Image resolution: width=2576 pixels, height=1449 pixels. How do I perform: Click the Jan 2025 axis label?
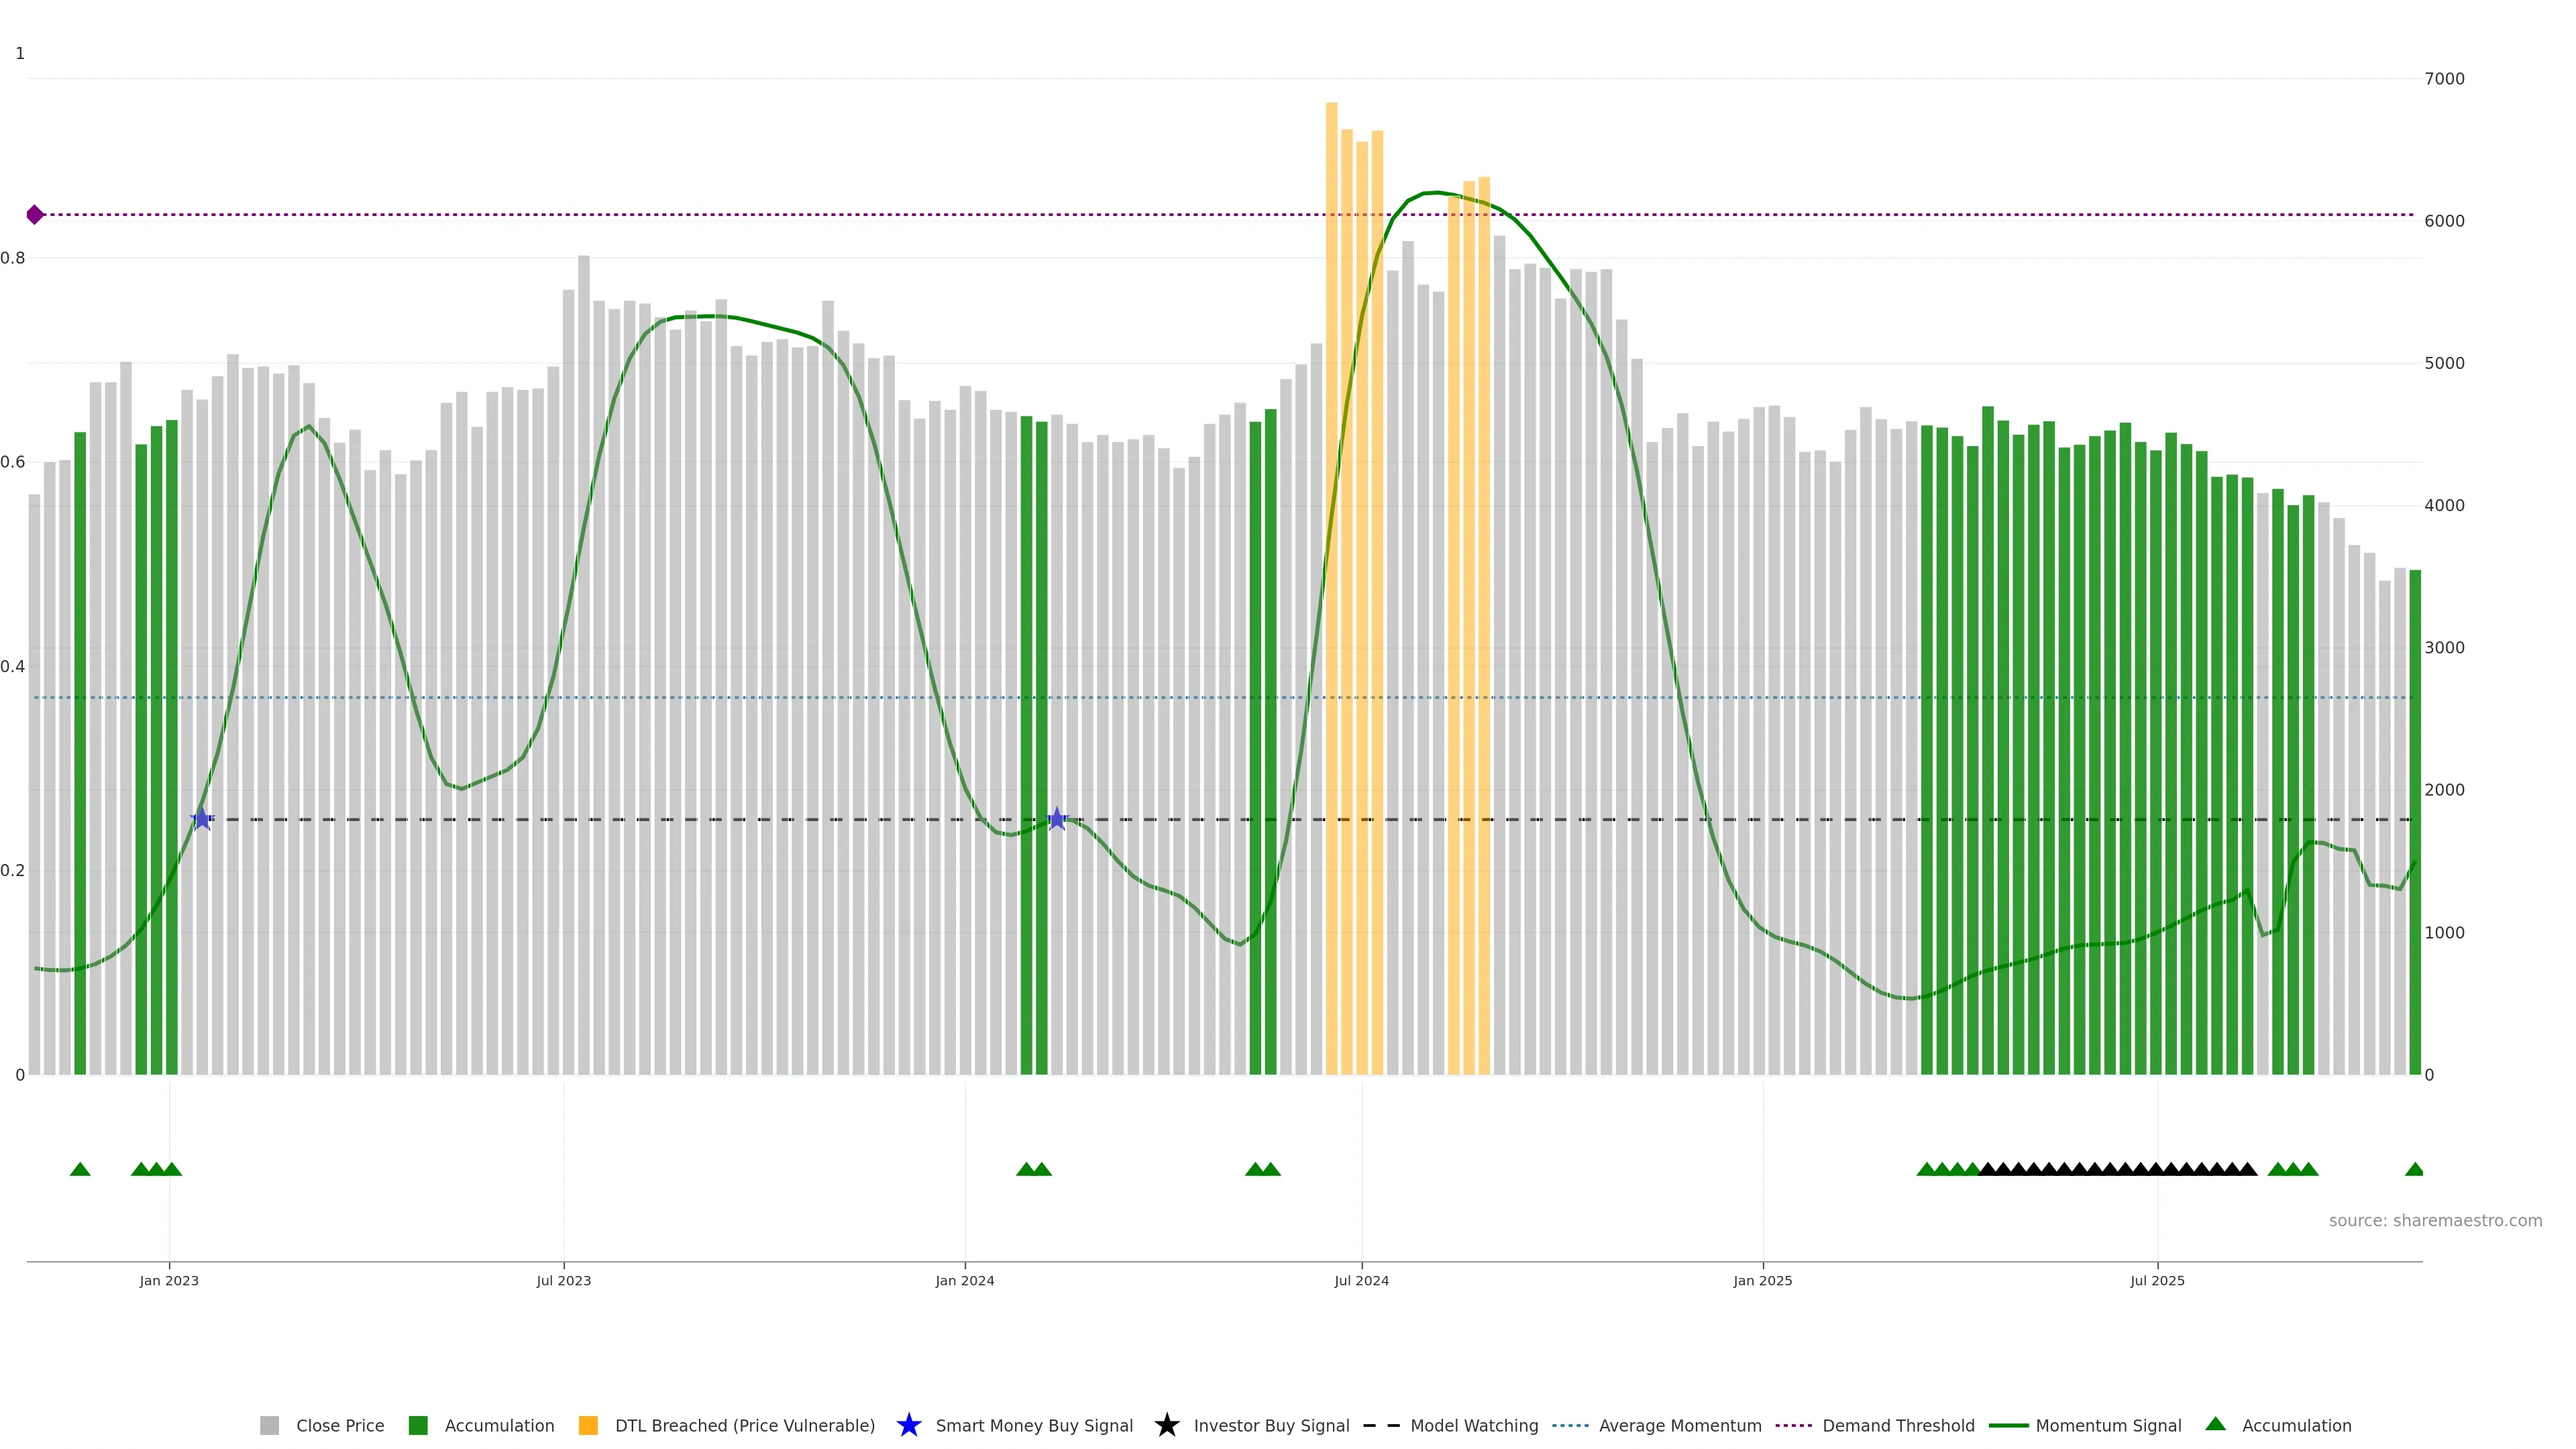[1762, 1280]
